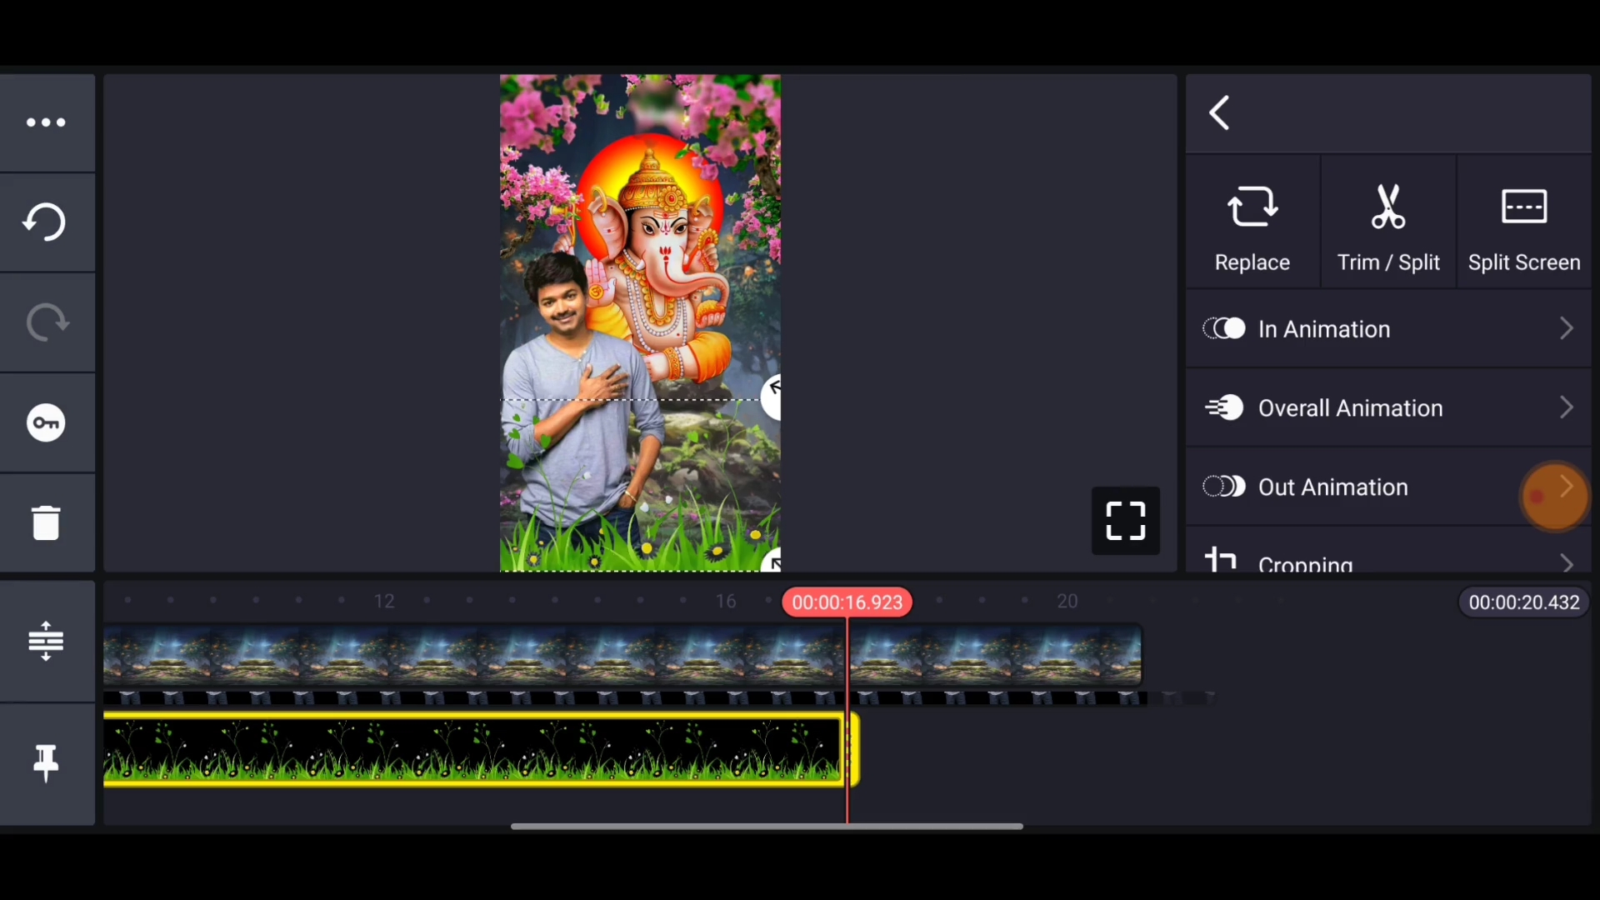
Task: Click the horizontal timeline scrollbar
Action: pyautogui.click(x=767, y=826)
